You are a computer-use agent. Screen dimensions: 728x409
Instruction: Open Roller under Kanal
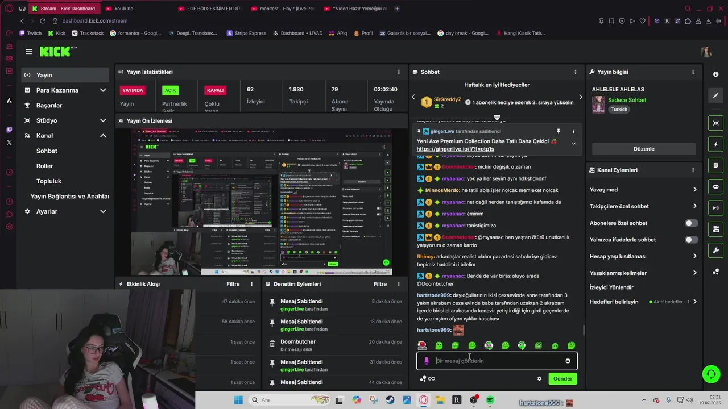(x=44, y=166)
